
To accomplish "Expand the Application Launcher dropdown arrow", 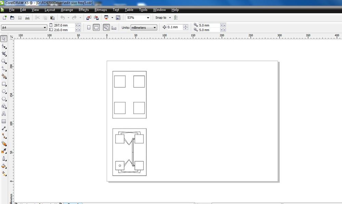I will (112, 18).
